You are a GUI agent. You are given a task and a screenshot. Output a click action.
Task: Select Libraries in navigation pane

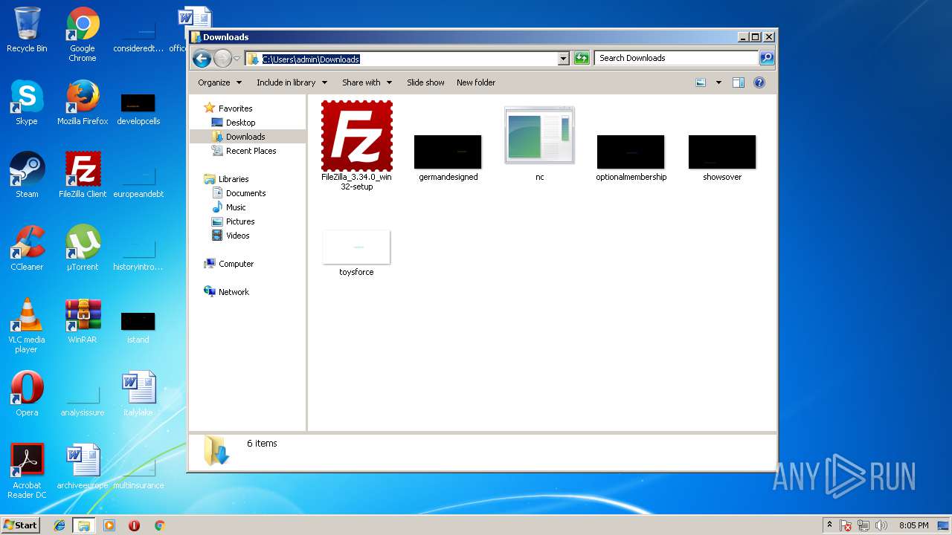click(x=226, y=179)
